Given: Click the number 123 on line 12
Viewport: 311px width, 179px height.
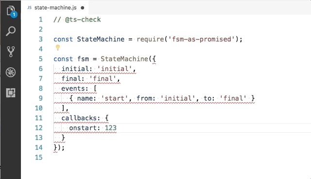Looking at the screenshot, I should click(x=111, y=128).
